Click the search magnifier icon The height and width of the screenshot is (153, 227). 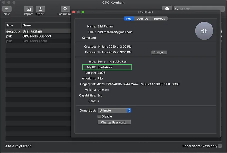pos(177,9)
